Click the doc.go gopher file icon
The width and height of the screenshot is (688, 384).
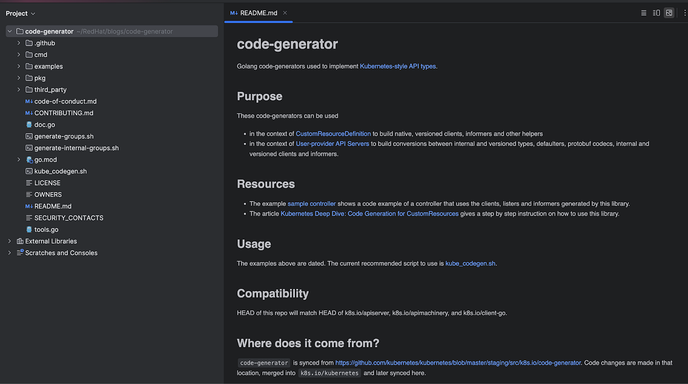pyautogui.click(x=29, y=125)
